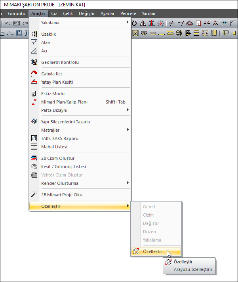The image size is (238, 282).
Task: Click the gray rectangle slab icon
Action: click(153, 33)
